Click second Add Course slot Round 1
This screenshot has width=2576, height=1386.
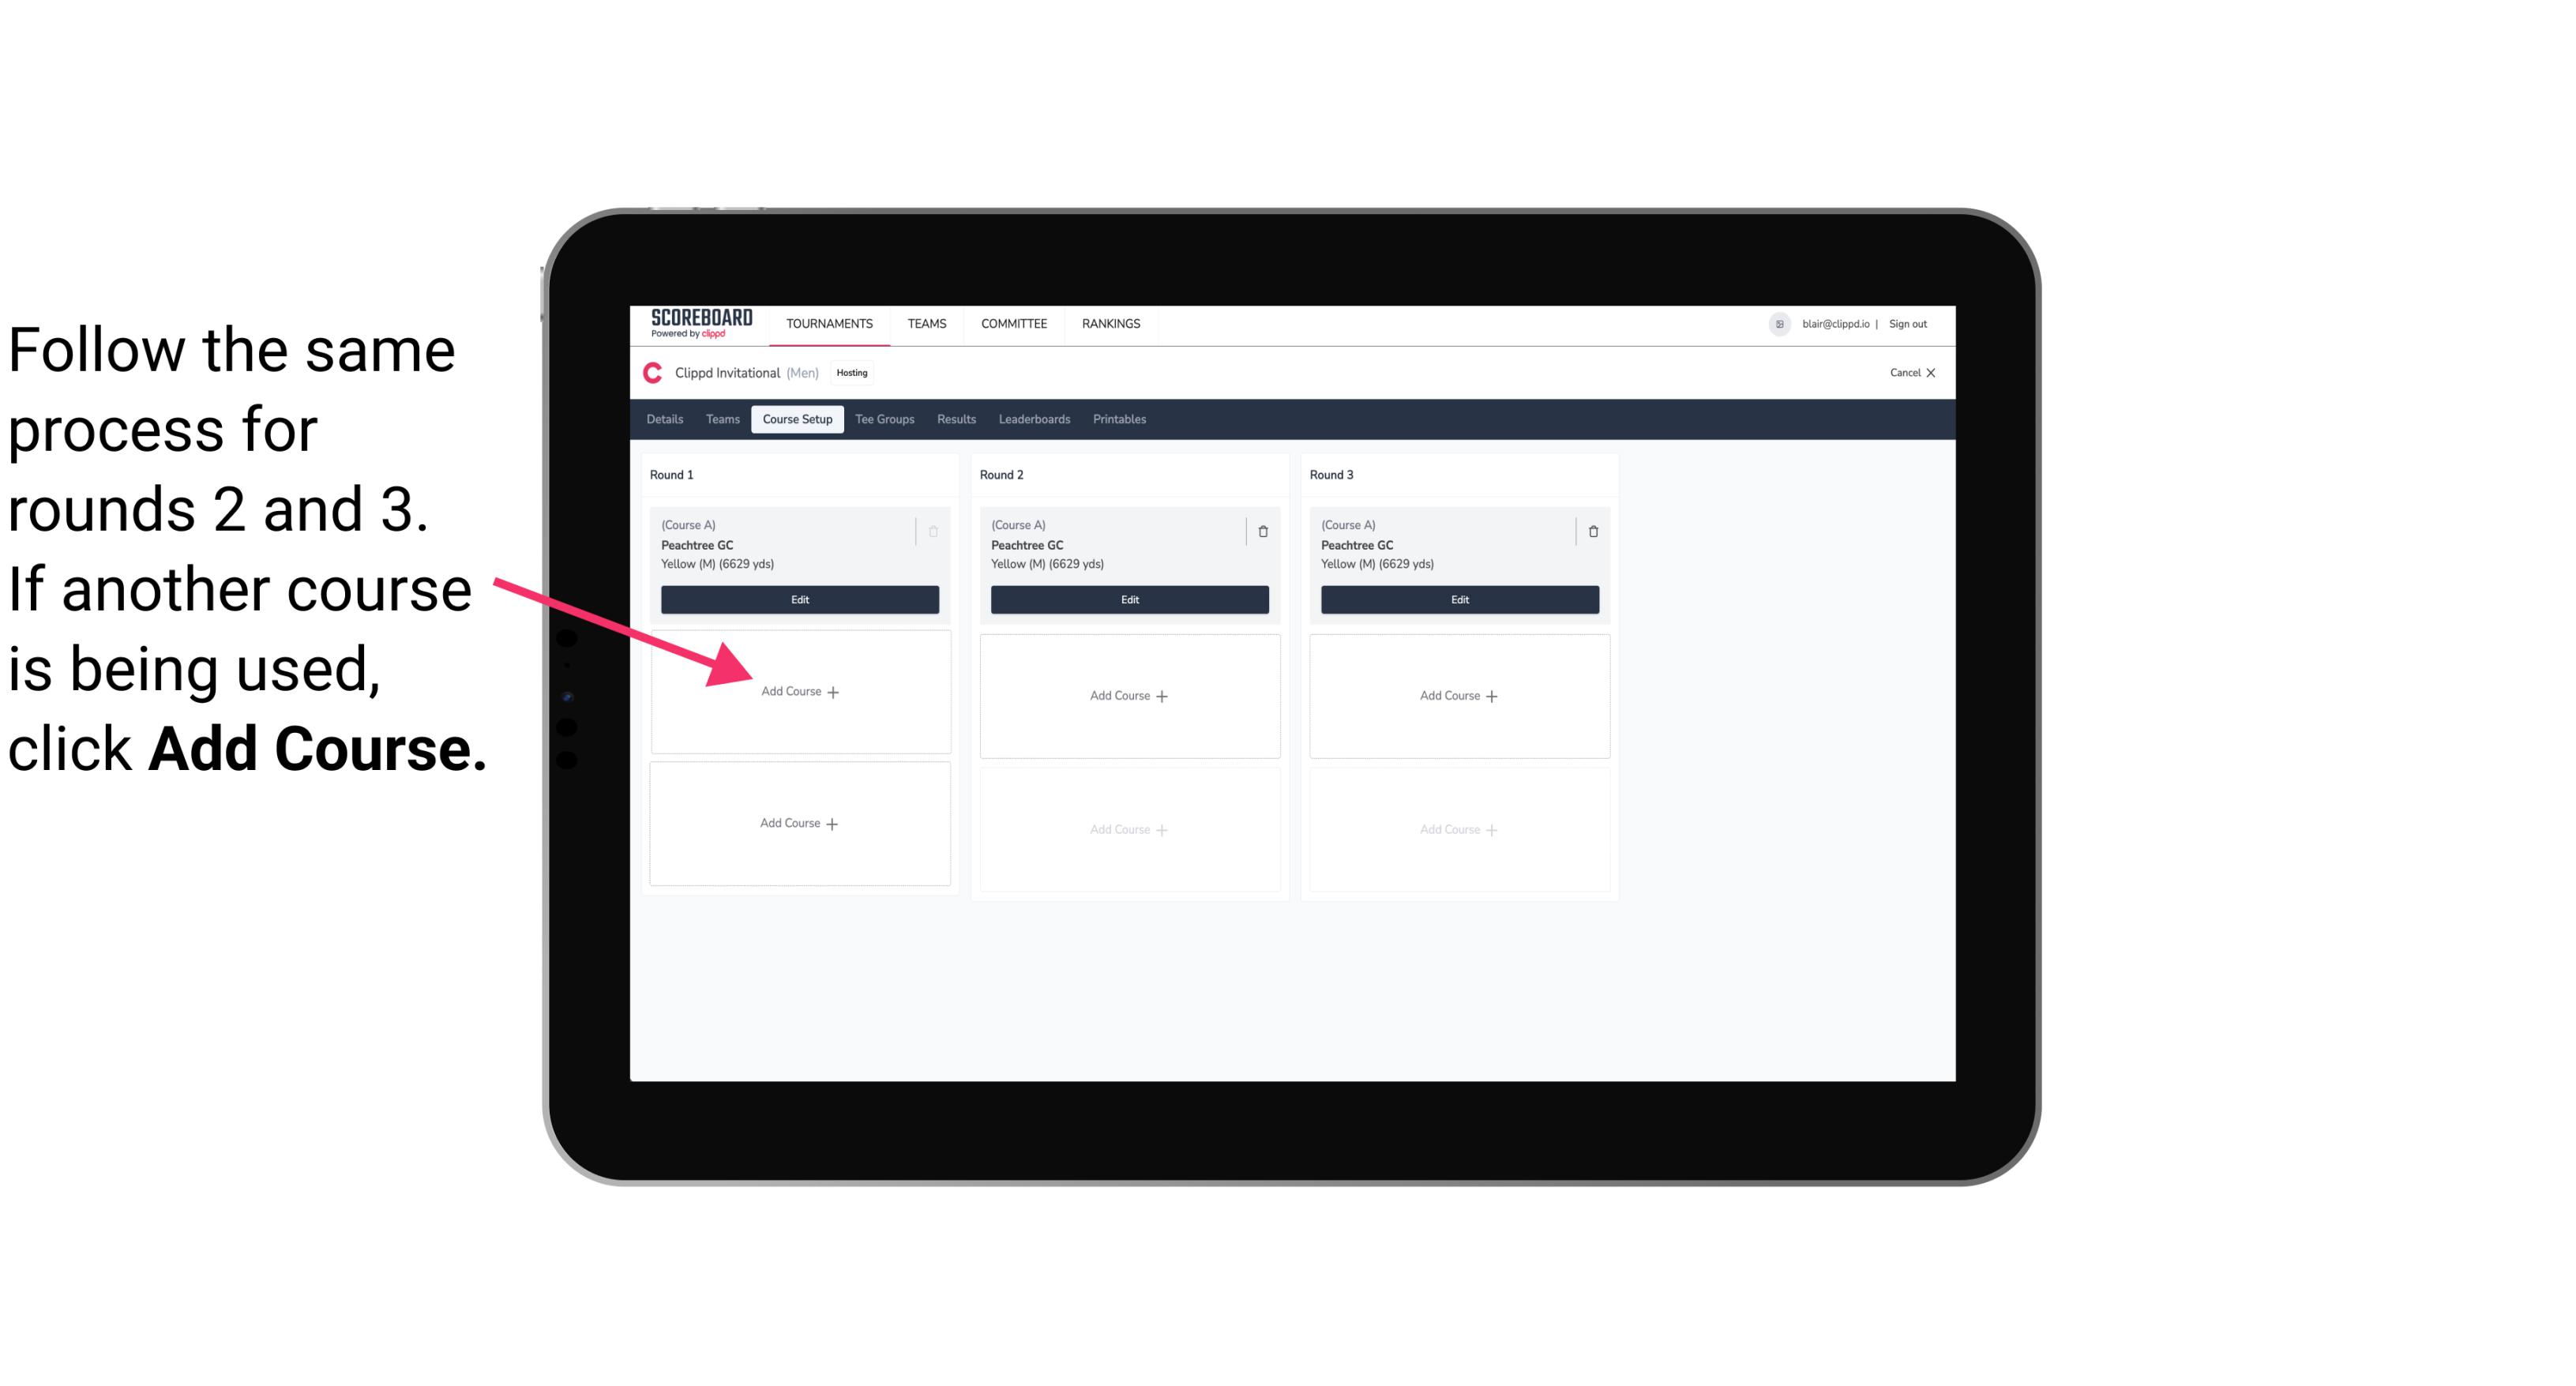pyautogui.click(x=800, y=823)
